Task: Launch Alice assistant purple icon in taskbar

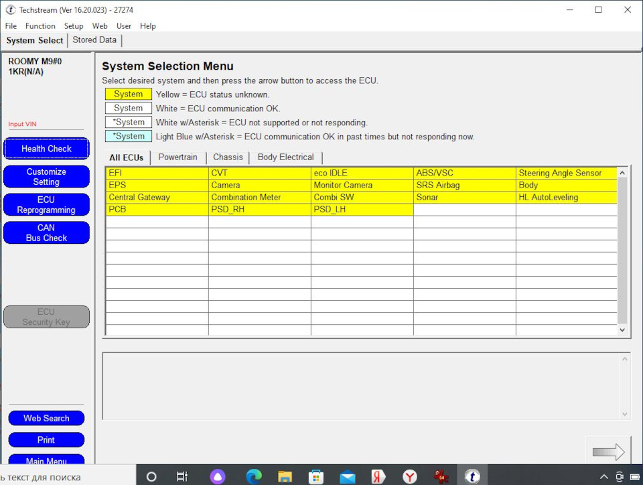Action: (x=218, y=476)
